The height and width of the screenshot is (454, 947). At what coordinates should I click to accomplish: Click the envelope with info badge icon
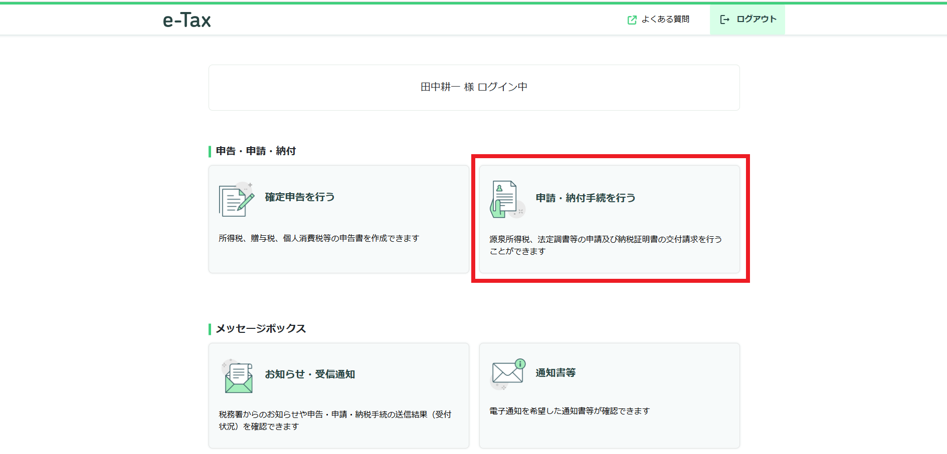pyautogui.click(x=507, y=373)
